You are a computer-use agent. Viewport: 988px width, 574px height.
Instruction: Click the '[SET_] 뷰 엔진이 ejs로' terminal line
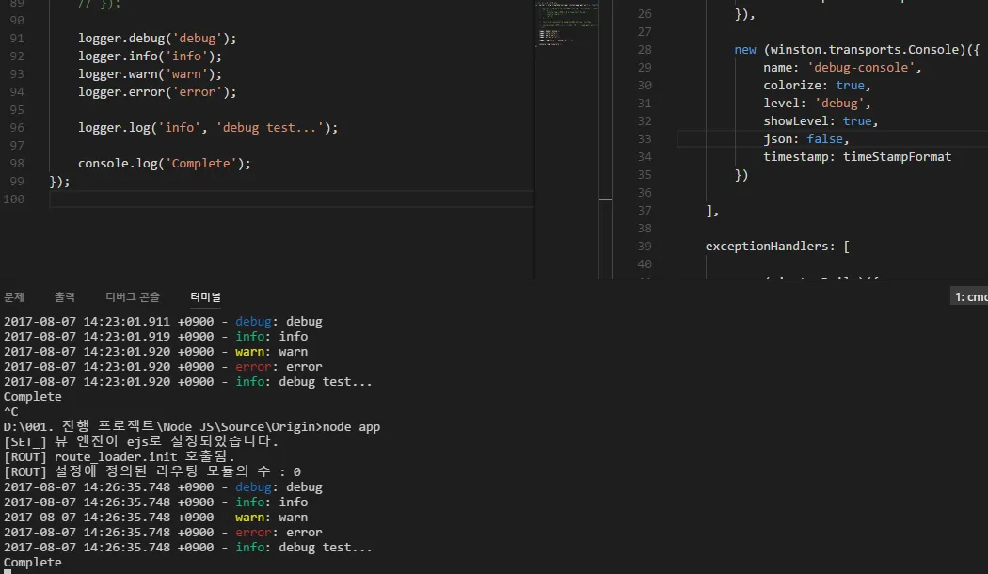click(141, 441)
